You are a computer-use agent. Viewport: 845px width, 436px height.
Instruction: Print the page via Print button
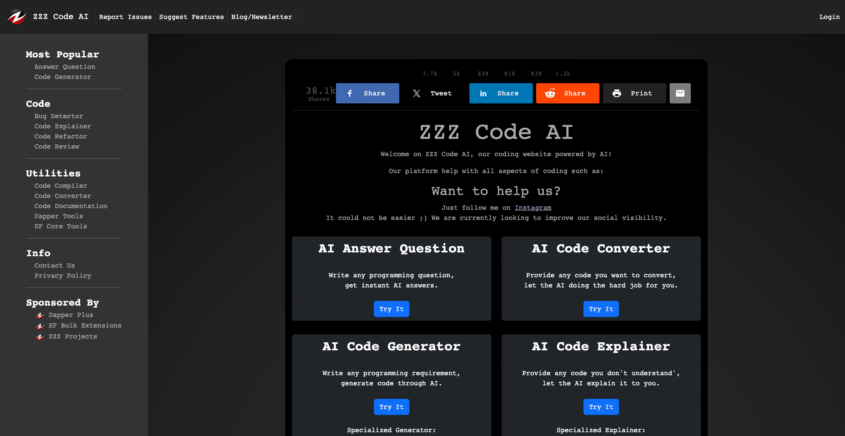tap(635, 93)
